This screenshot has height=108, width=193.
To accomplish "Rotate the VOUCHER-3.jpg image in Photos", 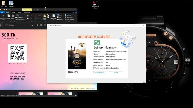I will [x=37, y=25].
